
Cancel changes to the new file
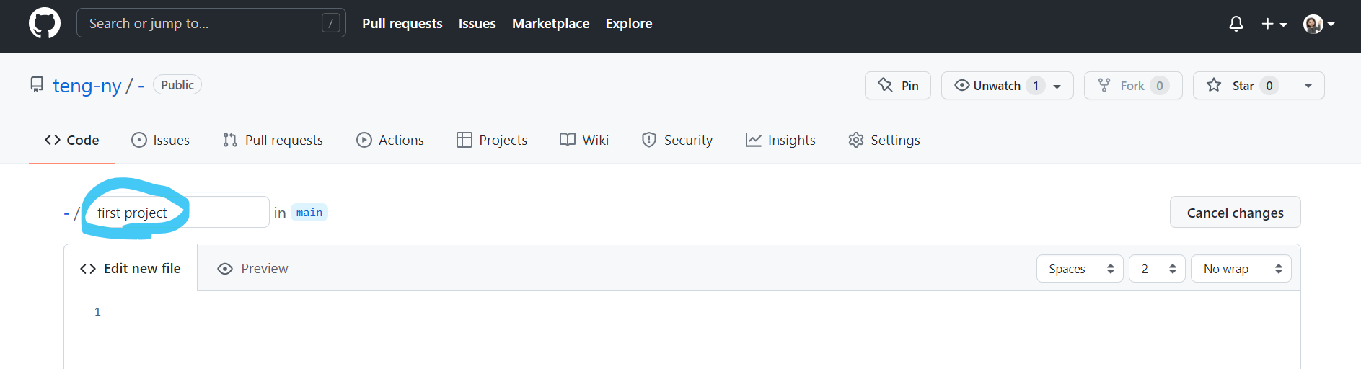click(1235, 212)
